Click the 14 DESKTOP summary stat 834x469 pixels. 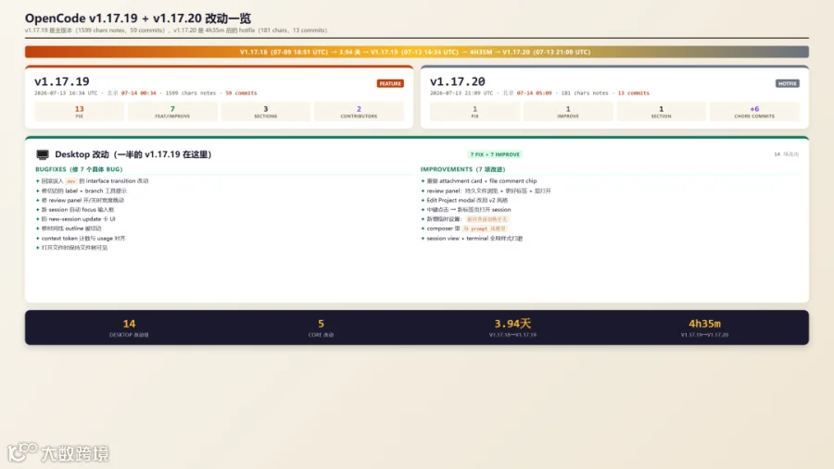click(129, 327)
